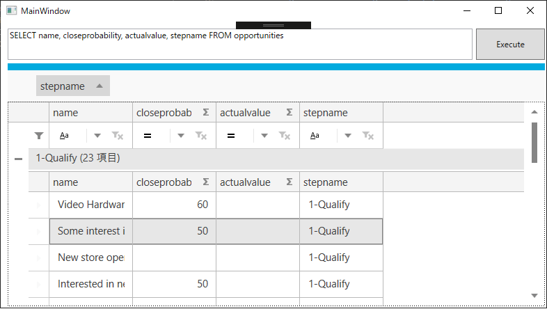
Task: Toggle sort on stepname group chip
Action: [x=73, y=86]
